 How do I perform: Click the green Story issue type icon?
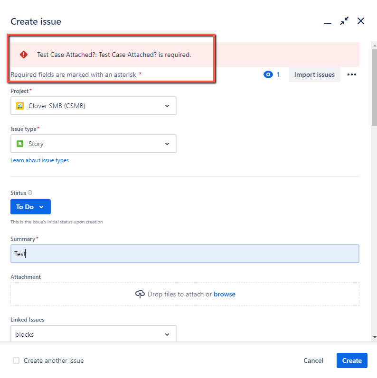pos(20,144)
